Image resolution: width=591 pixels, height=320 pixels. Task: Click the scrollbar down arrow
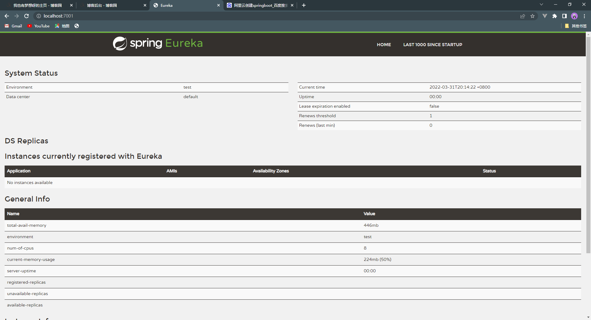pos(588,317)
